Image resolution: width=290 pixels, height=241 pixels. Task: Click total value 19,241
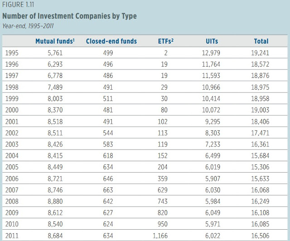pos(260,53)
